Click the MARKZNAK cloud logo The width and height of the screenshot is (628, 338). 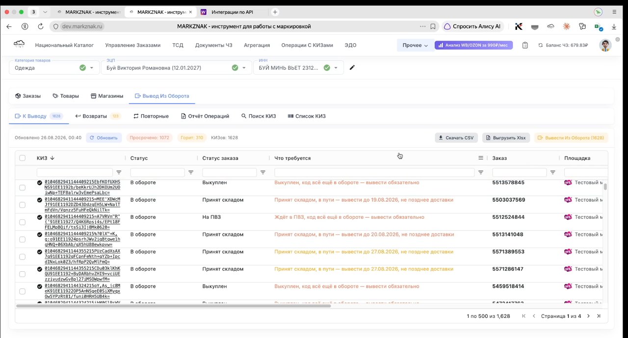tap(19, 45)
